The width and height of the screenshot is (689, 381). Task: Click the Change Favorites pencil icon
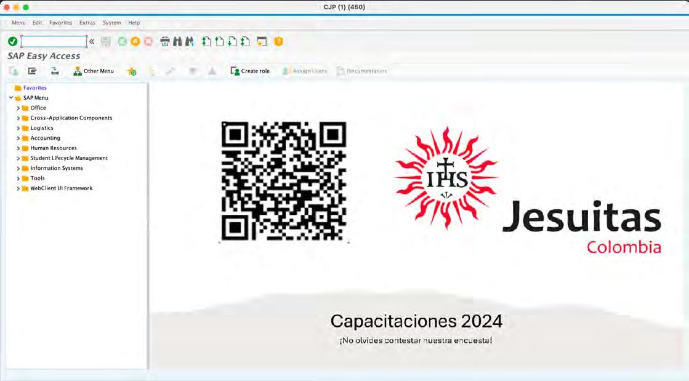170,71
